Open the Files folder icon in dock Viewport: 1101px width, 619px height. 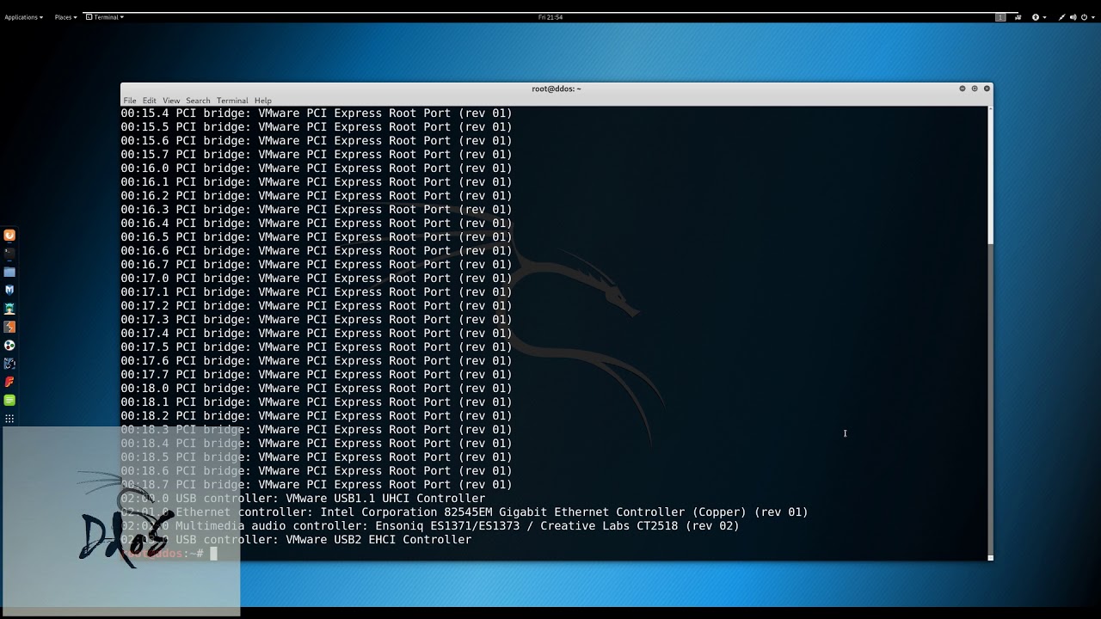(x=9, y=272)
